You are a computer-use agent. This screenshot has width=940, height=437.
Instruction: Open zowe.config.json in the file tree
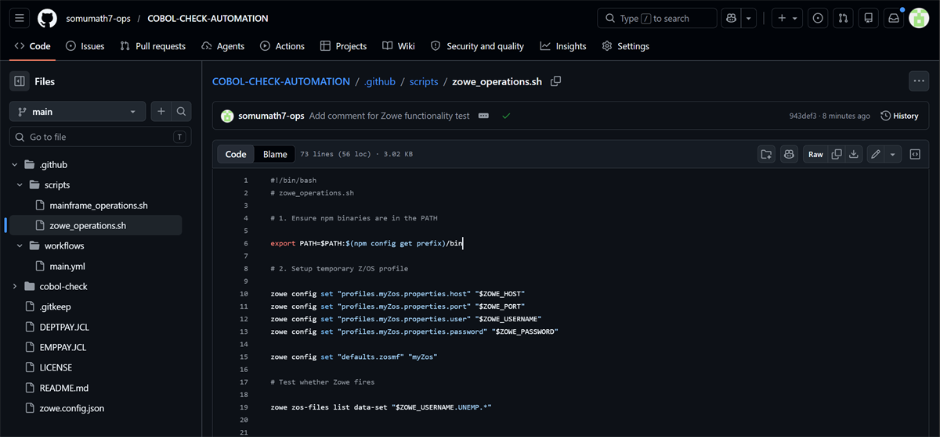point(71,408)
